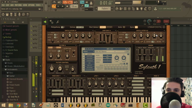This screenshot has height=108, width=192.
Task: Open the piano roll icon
Action: point(121,9)
